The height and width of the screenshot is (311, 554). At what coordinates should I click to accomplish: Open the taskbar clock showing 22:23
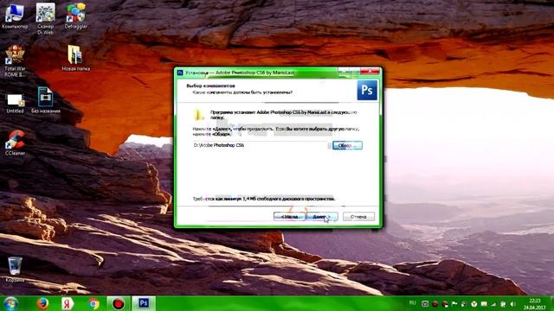535,304
